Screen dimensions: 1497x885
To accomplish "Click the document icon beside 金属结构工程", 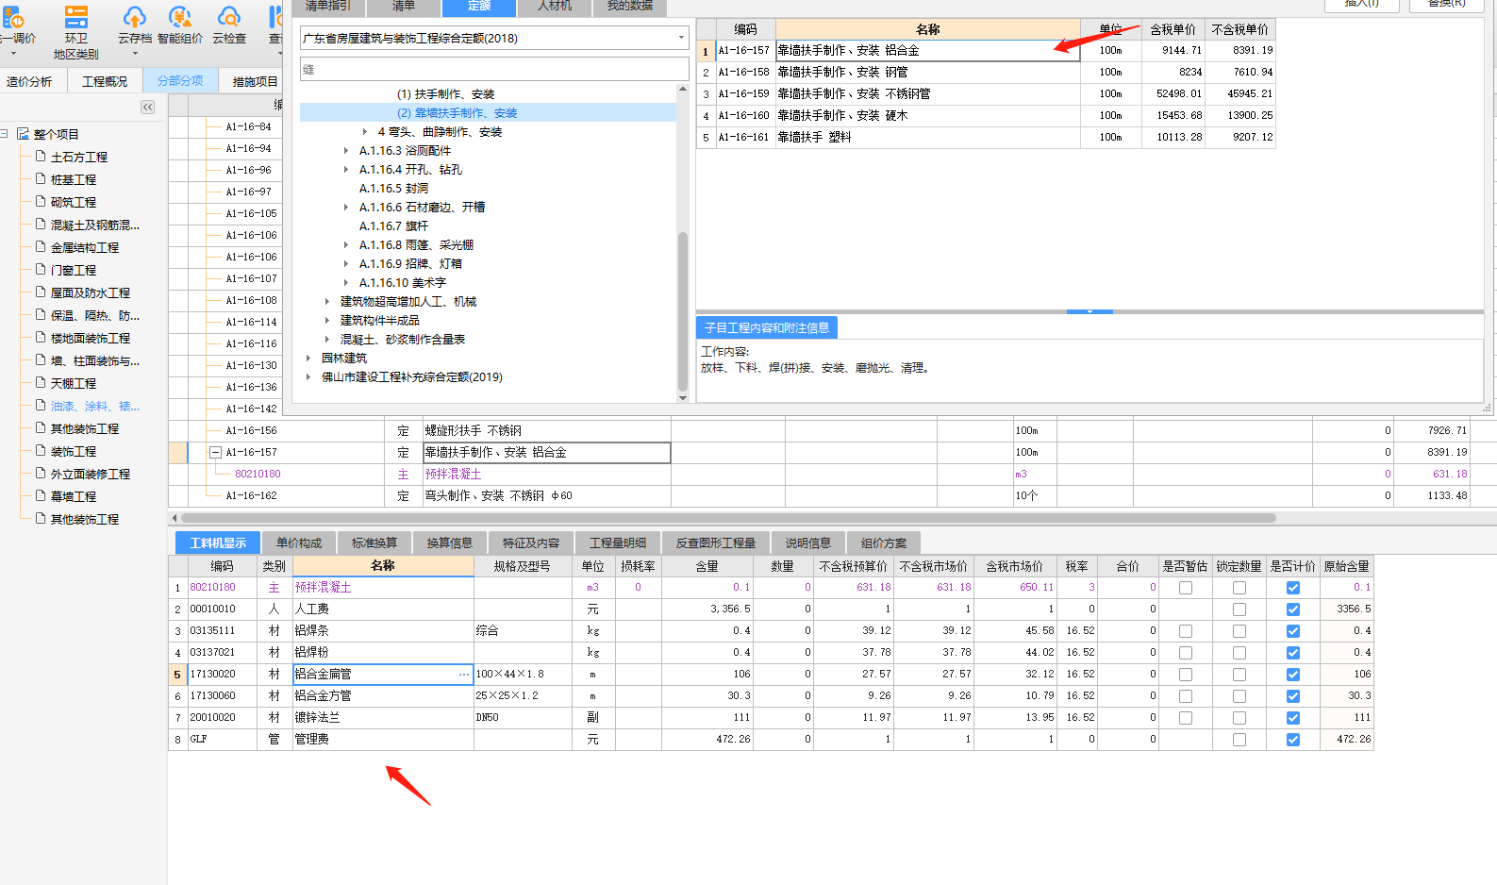I will pos(41,247).
